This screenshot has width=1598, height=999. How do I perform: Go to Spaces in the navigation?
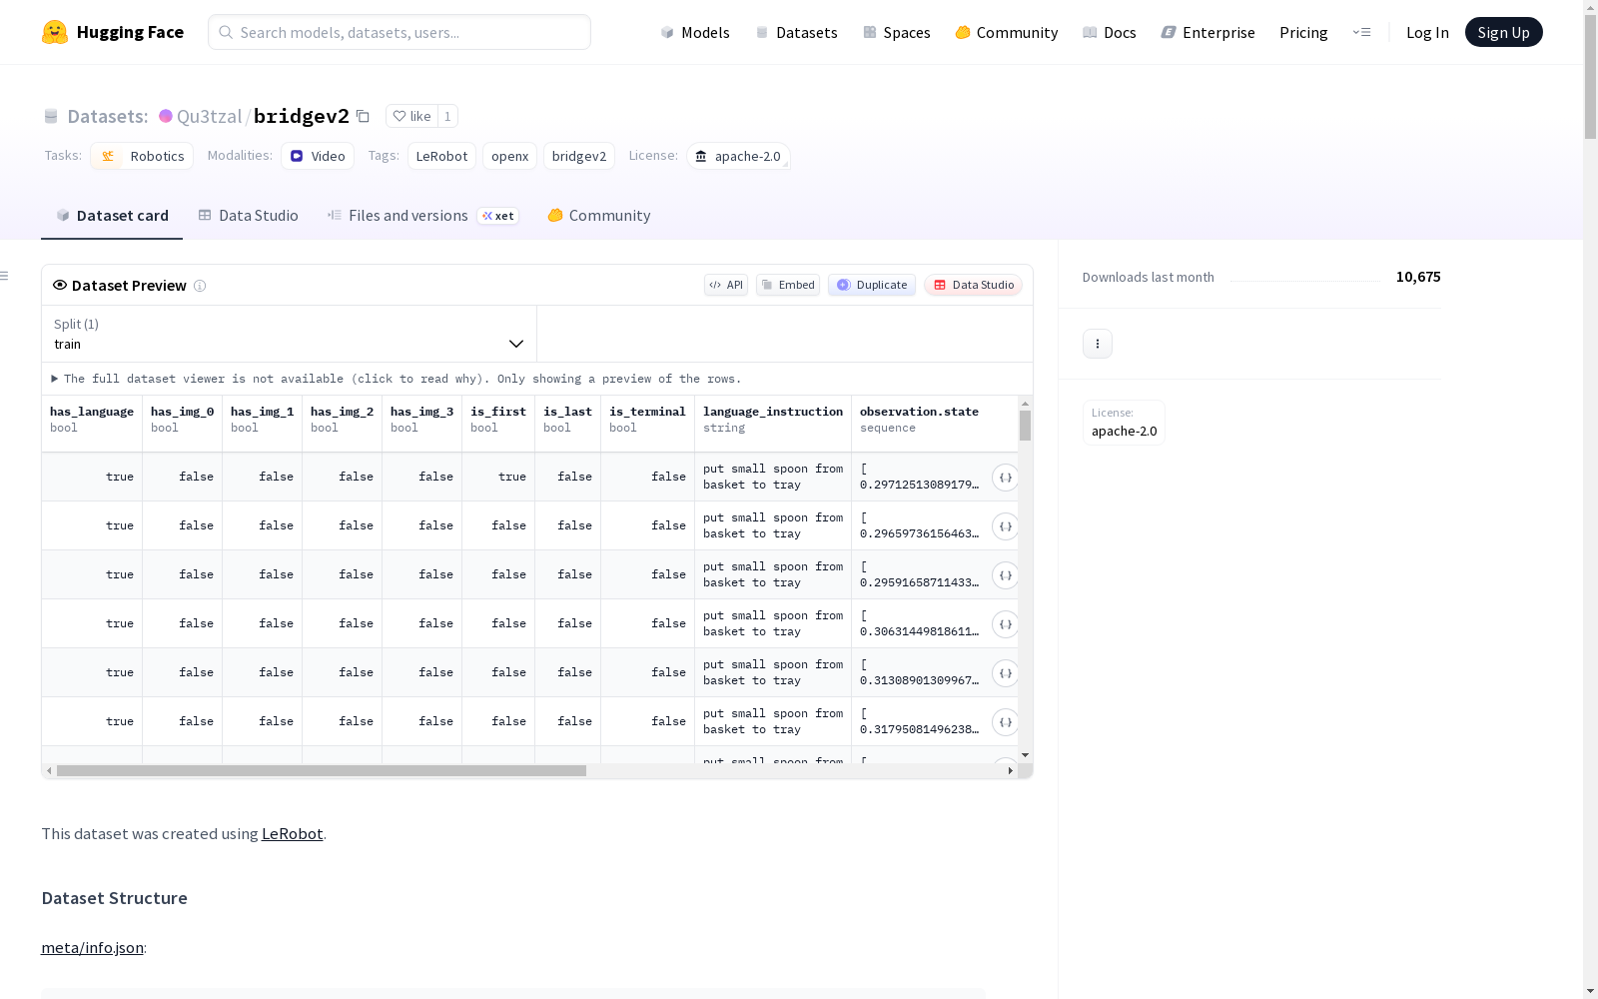pos(897,32)
